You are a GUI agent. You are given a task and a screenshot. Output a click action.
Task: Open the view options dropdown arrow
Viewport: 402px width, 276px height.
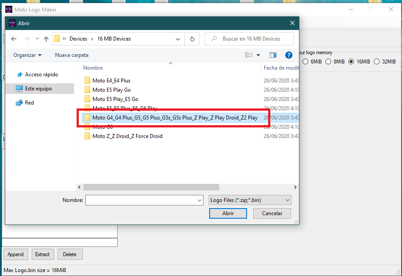pos(258,55)
